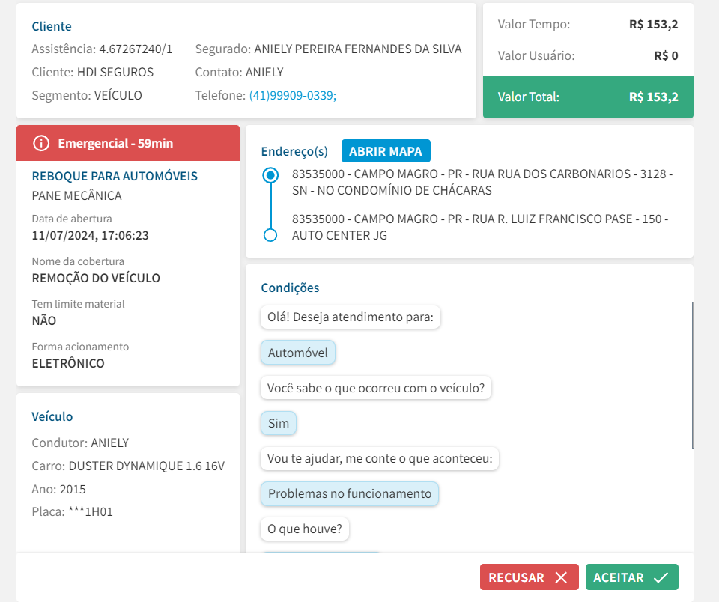Click the Emergencial - 59min red banner

(x=128, y=143)
